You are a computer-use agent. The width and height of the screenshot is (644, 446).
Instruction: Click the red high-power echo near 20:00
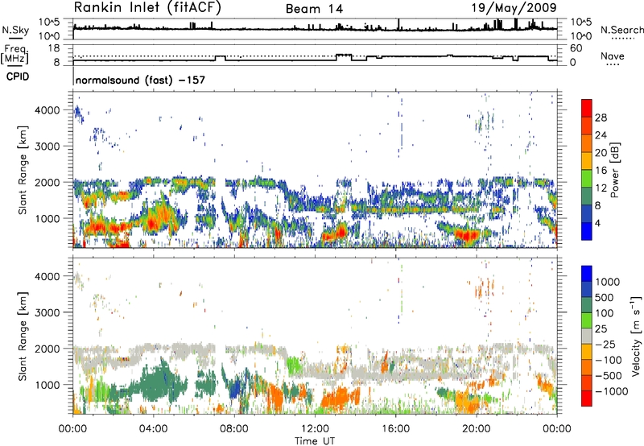(x=468, y=235)
